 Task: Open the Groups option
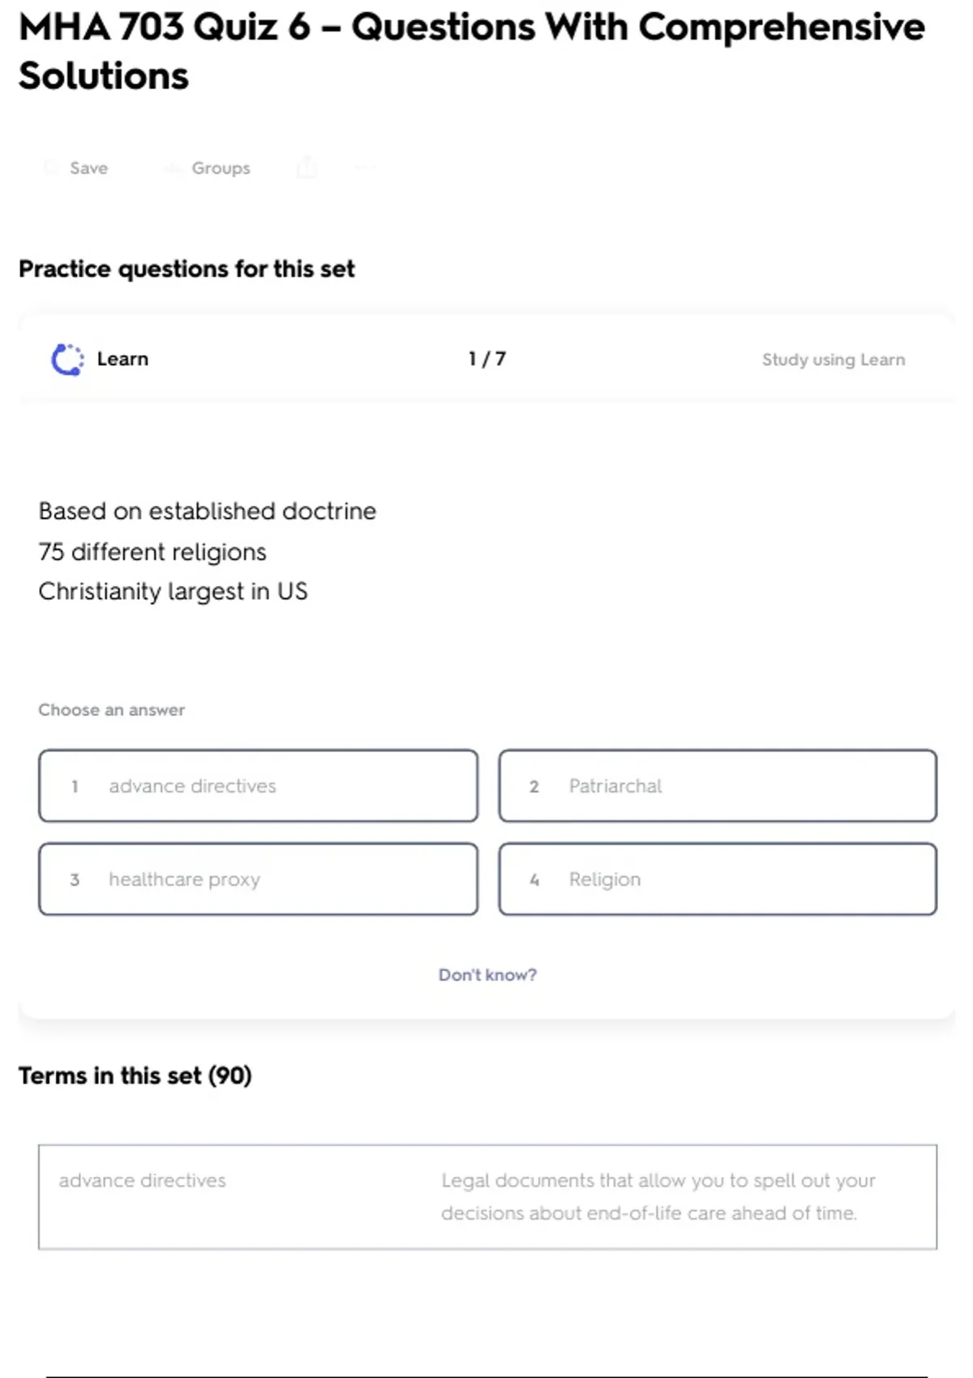click(208, 168)
